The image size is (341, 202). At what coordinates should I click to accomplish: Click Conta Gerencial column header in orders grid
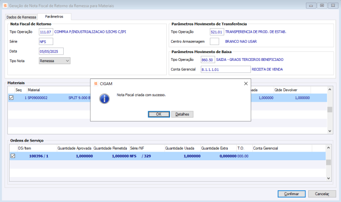click(x=282, y=148)
